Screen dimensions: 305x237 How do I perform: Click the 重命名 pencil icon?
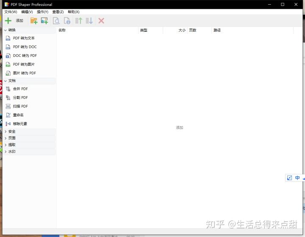click(x=8, y=115)
